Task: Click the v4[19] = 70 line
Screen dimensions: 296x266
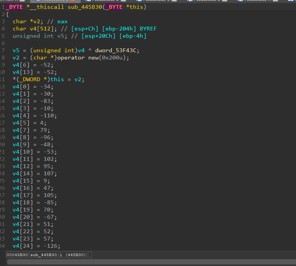Action: tap(33, 210)
